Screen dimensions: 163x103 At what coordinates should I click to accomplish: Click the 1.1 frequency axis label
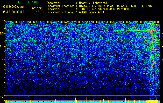(x=2, y=33)
